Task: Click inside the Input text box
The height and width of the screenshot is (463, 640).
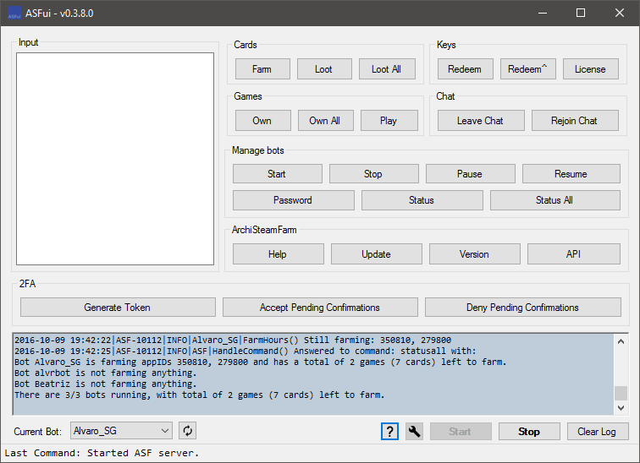Action: 115,159
